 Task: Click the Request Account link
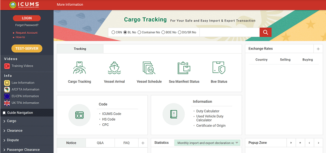pyautogui.click(x=26, y=33)
